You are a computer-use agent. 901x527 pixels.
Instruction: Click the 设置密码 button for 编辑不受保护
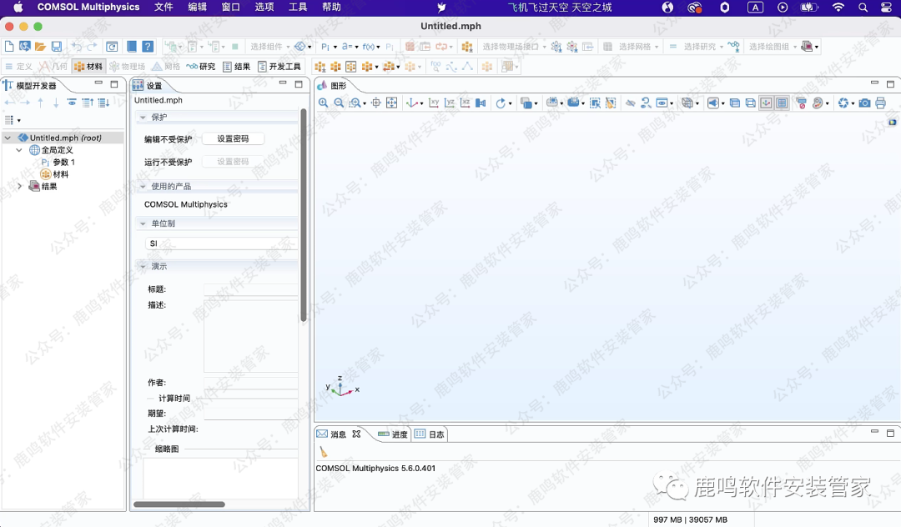[x=233, y=139]
